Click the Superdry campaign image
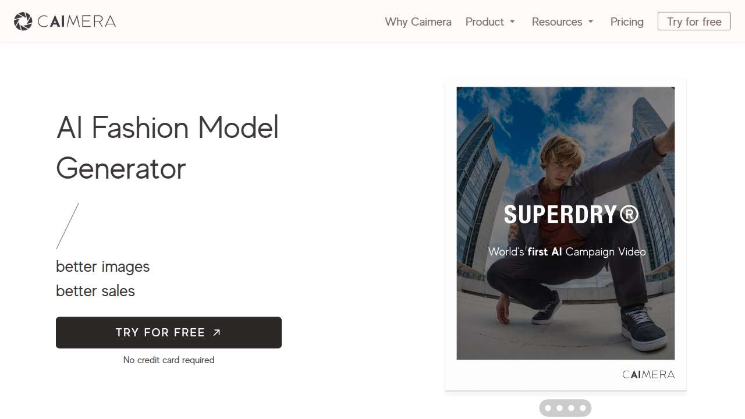The image size is (745, 419). (565, 145)
